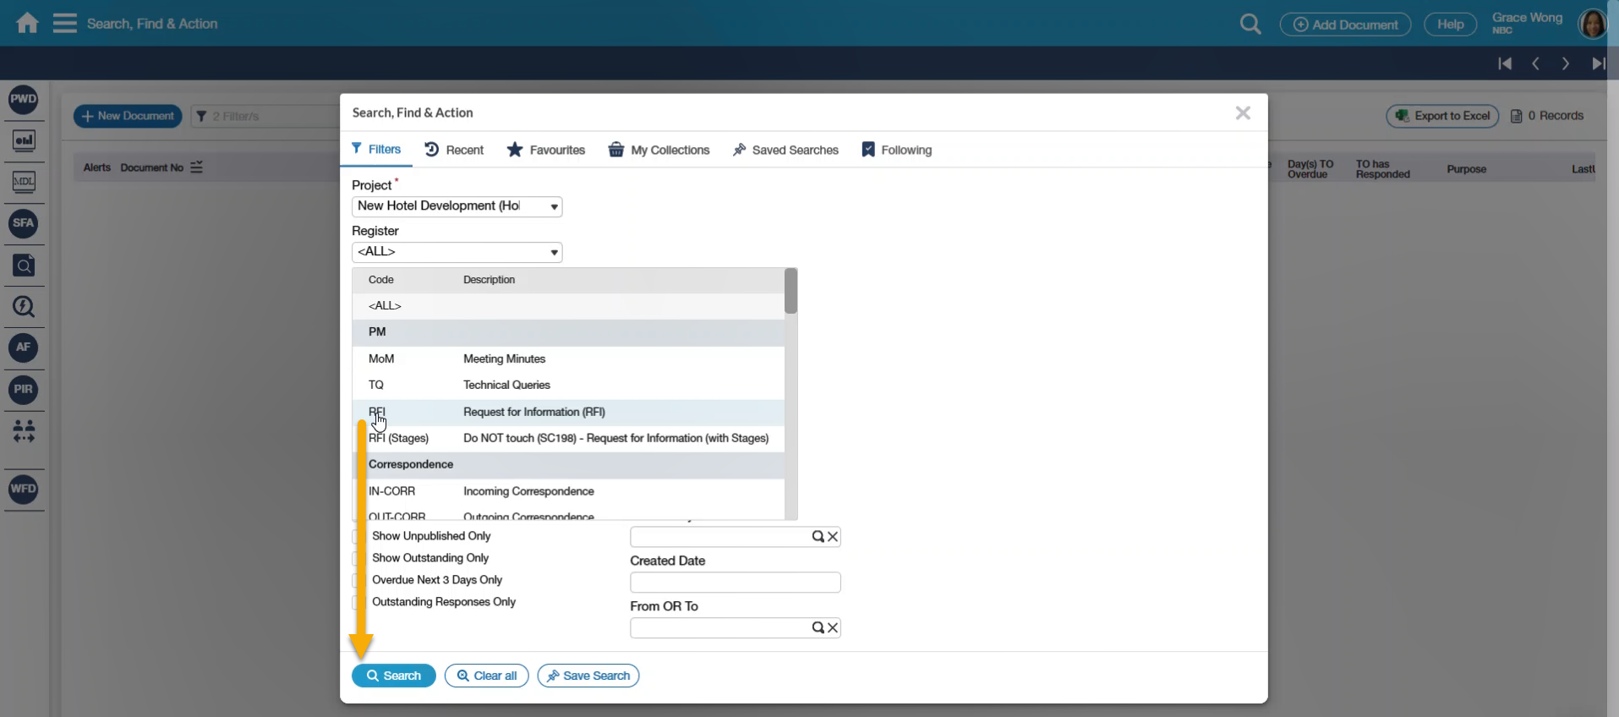Image resolution: width=1619 pixels, height=717 pixels.
Task: Check Outstanding Responses Only option
Action: point(357,602)
